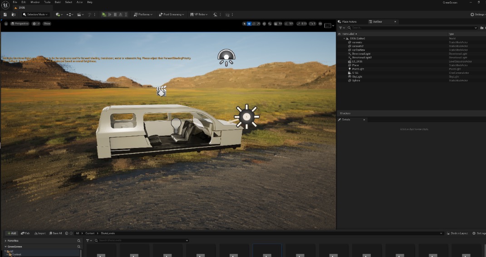The image size is (486, 257).
Task: Click the Add button in Content Browser
Action: tap(12, 233)
